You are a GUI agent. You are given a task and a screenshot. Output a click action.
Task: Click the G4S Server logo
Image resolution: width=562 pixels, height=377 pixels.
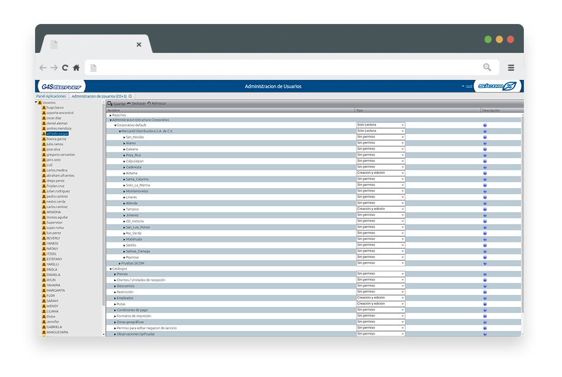click(61, 86)
